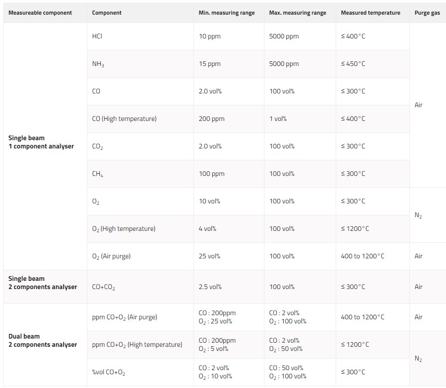Select the 15 ppm minimum range value
Image resolution: width=446 pixels, height=388 pixels.
click(x=210, y=64)
